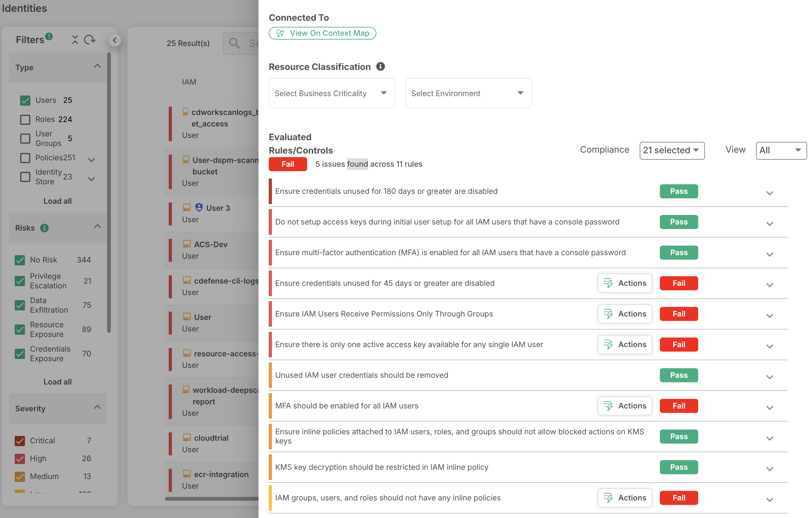Click the Risks section info icon

coord(44,228)
